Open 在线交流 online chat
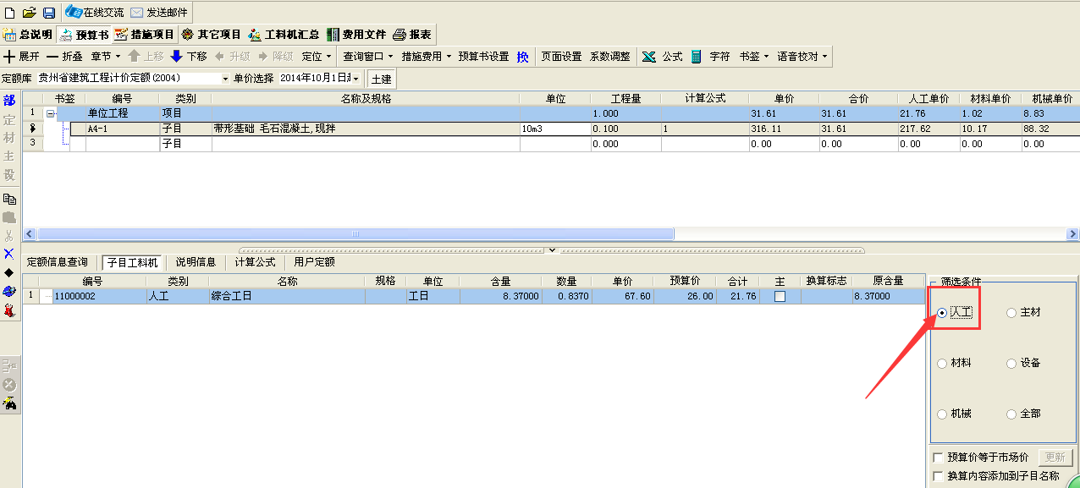The width and height of the screenshot is (1080, 488). (95, 13)
